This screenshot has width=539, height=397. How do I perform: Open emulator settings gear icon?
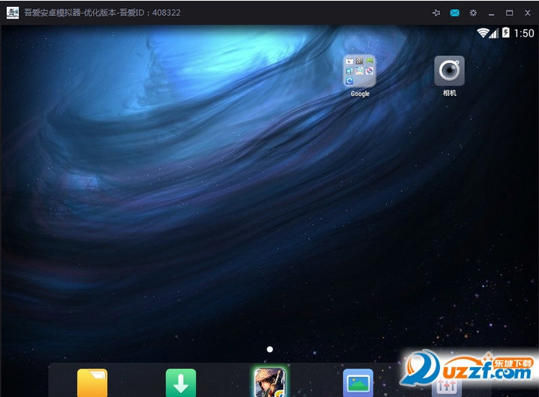coord(473,13)
